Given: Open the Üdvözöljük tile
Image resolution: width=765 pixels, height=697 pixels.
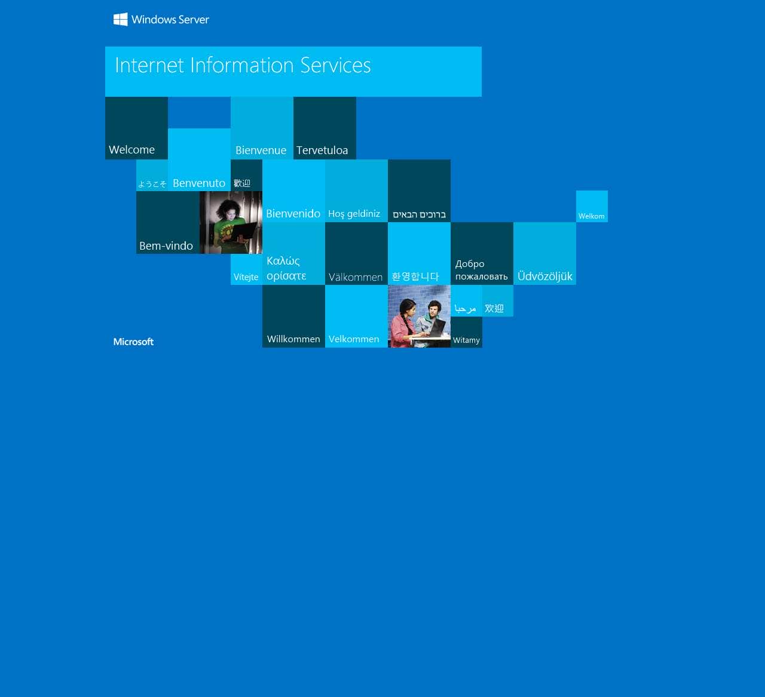Looking at the screenshot, I should (x=545, y=253).
